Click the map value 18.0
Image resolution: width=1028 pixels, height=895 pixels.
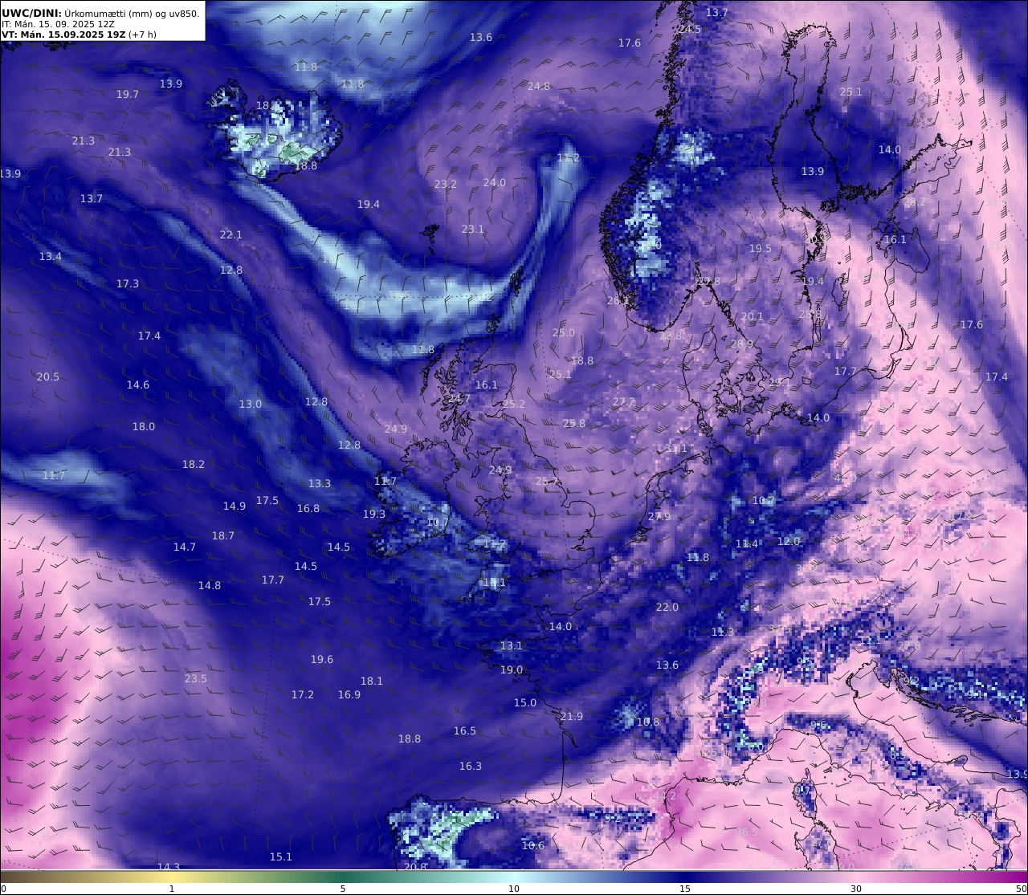pyautogui.click(x=144, y=427)
